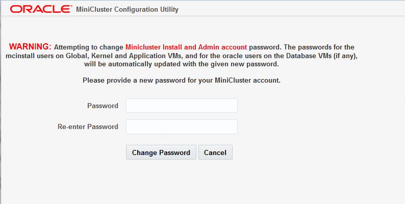The height and width of the screenshot is (204, 405).
Task: Click the 'Attempting to change' warning text
Action: click(89, 47)
